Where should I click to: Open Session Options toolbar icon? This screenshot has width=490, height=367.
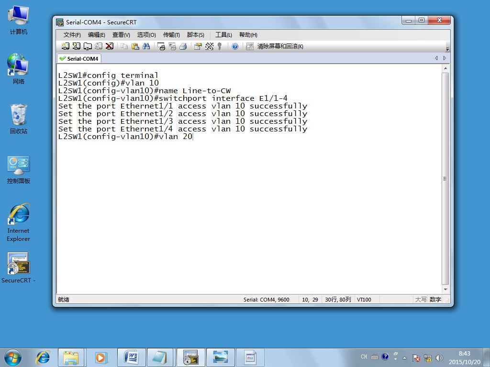[x=198, y=46]
